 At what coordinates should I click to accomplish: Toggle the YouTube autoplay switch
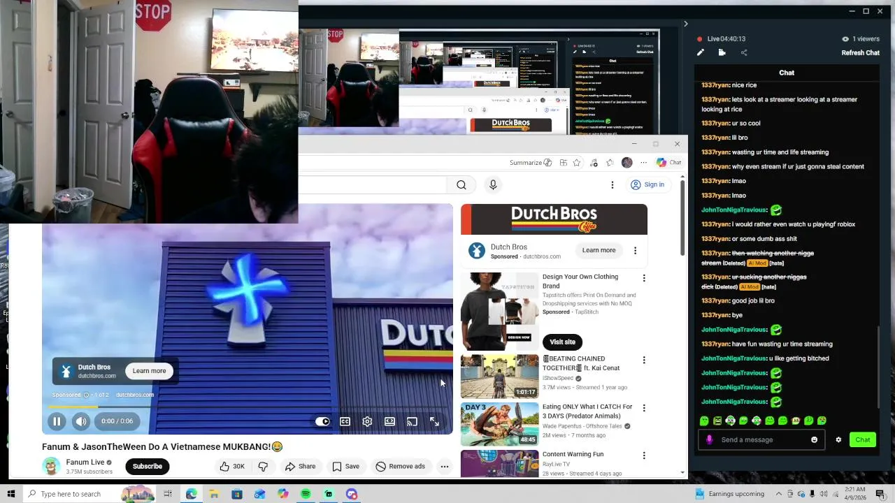(322, 421)
